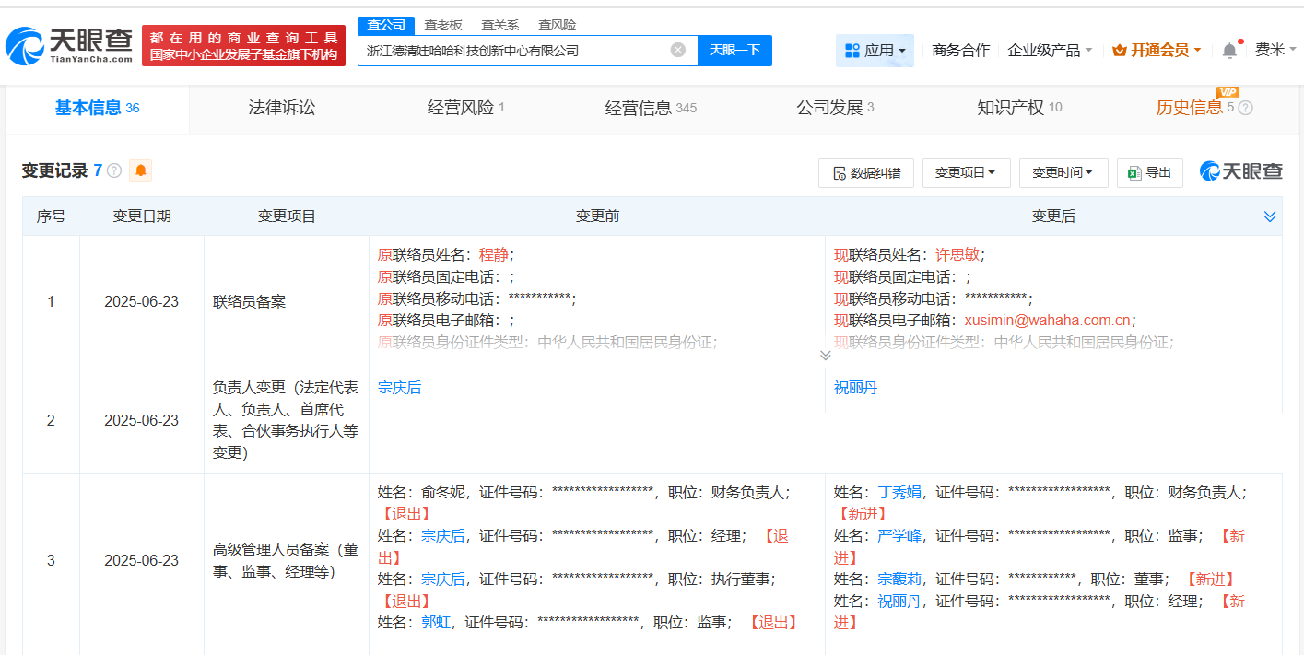Click the 开通会员 membership link

click(1157, 50)
